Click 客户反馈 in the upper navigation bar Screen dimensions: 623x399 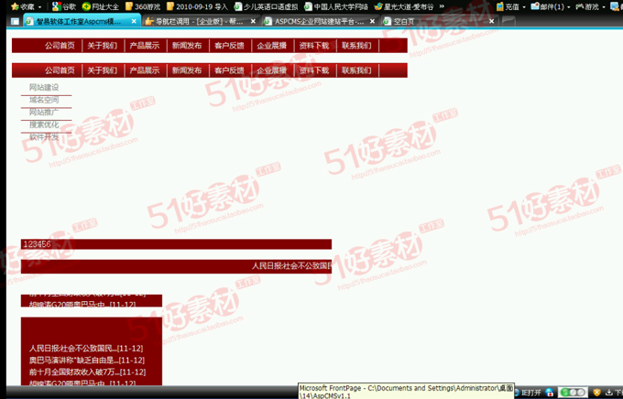pyautogui.click(x=229, y=46)
